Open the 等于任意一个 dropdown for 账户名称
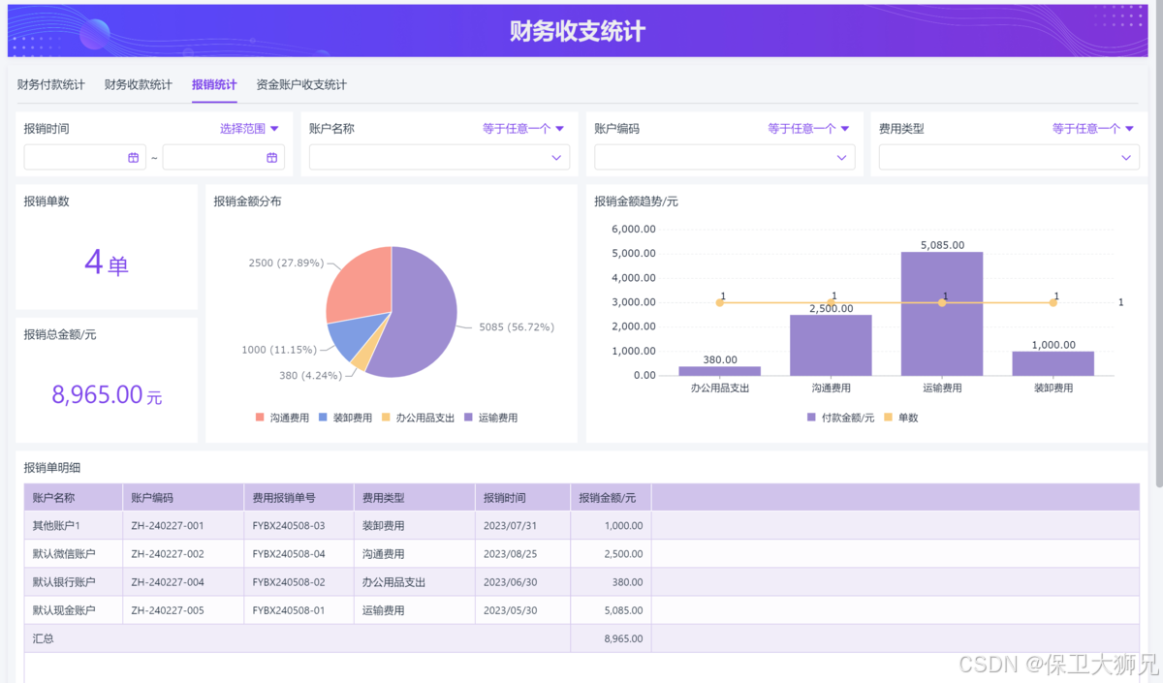This screenshot has width=1163, height=683. (x=523, y=128)
